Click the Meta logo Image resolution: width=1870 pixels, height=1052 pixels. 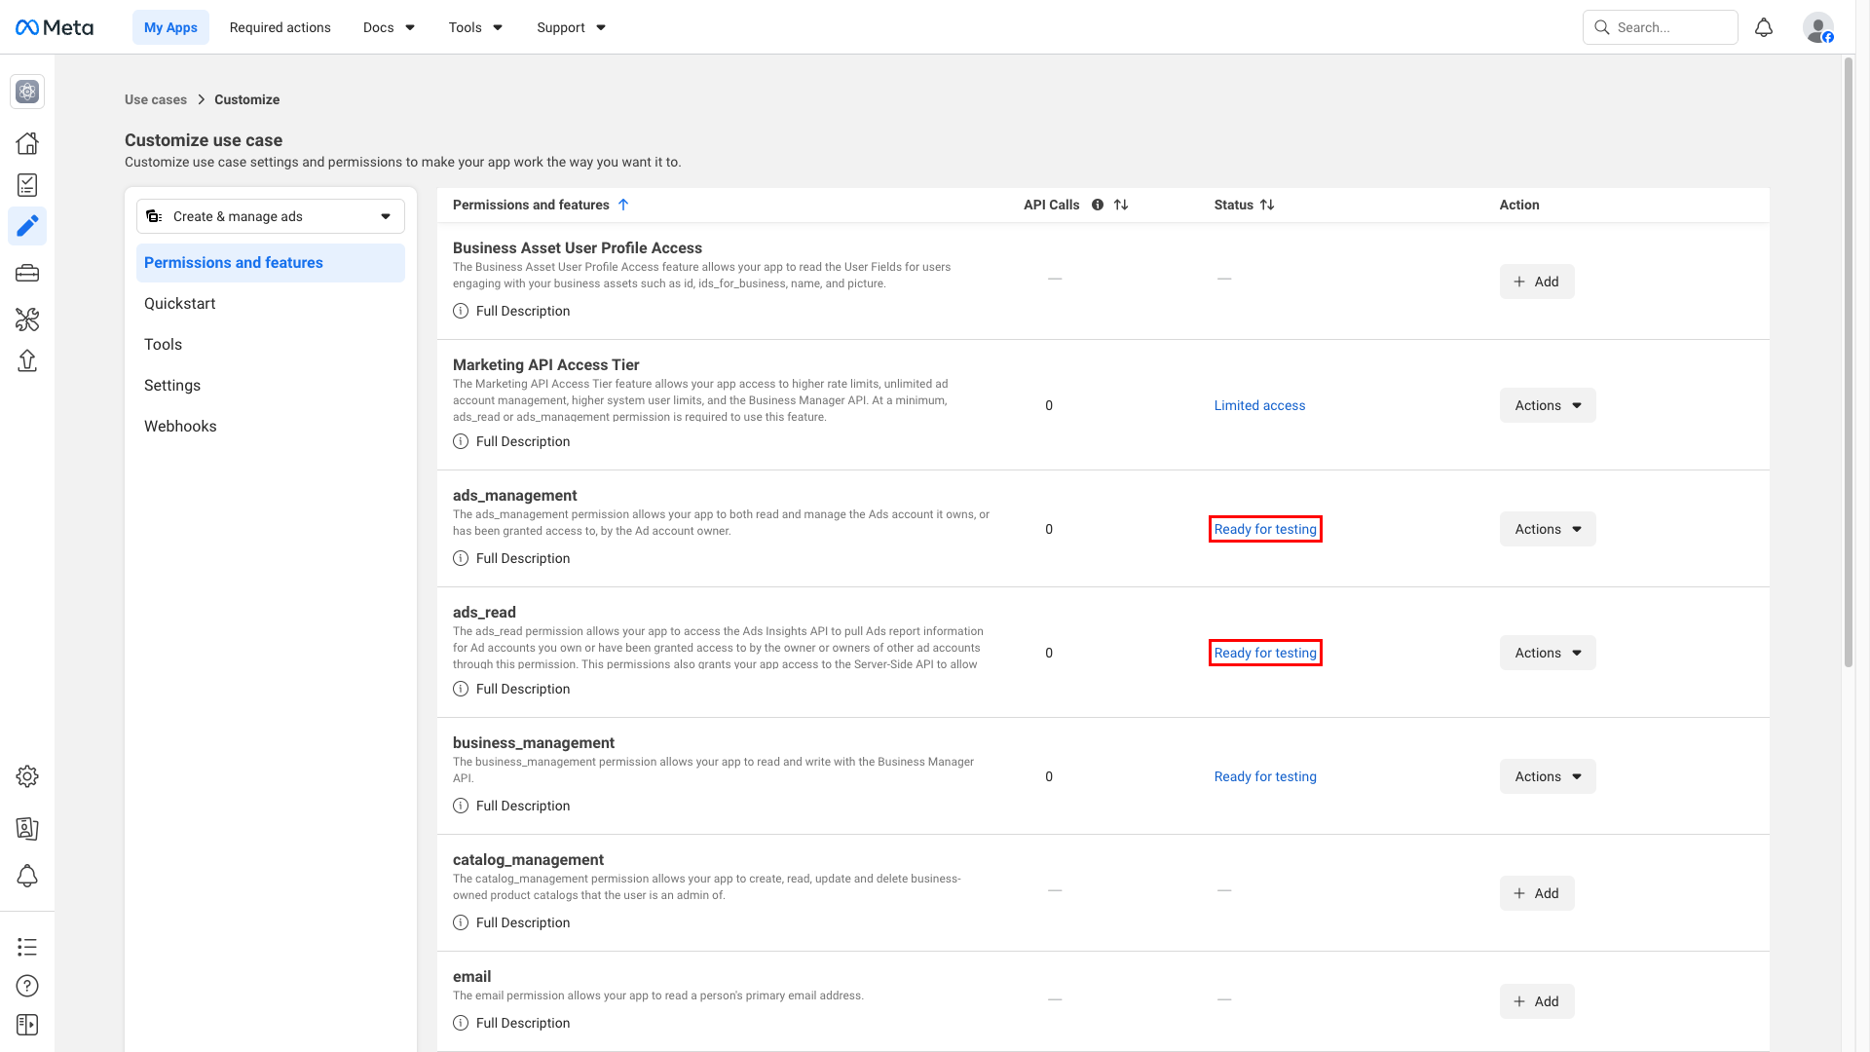55,27
